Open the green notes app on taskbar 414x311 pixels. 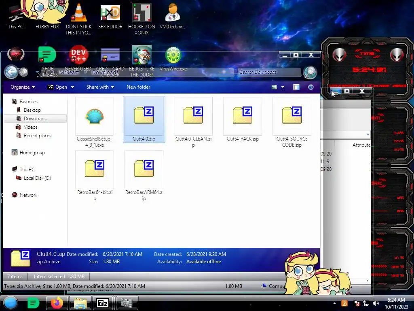33,303
